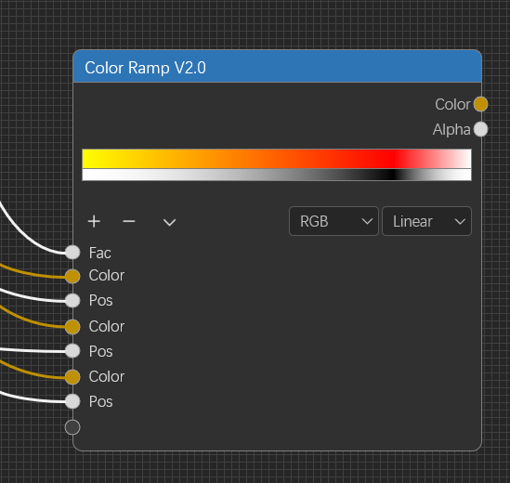The image size is (510, 483).
Task: Click the Alpha output socket
Action: pos(480,129)
